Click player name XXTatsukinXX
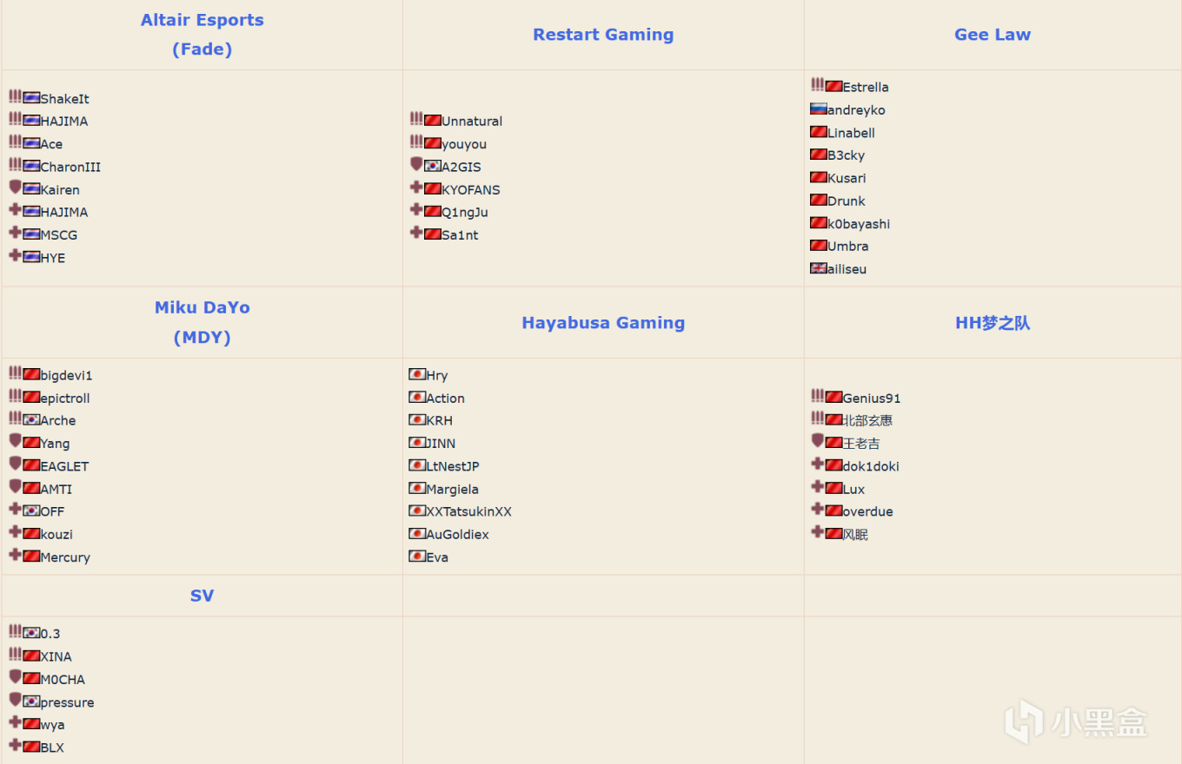 coord(469,511)
